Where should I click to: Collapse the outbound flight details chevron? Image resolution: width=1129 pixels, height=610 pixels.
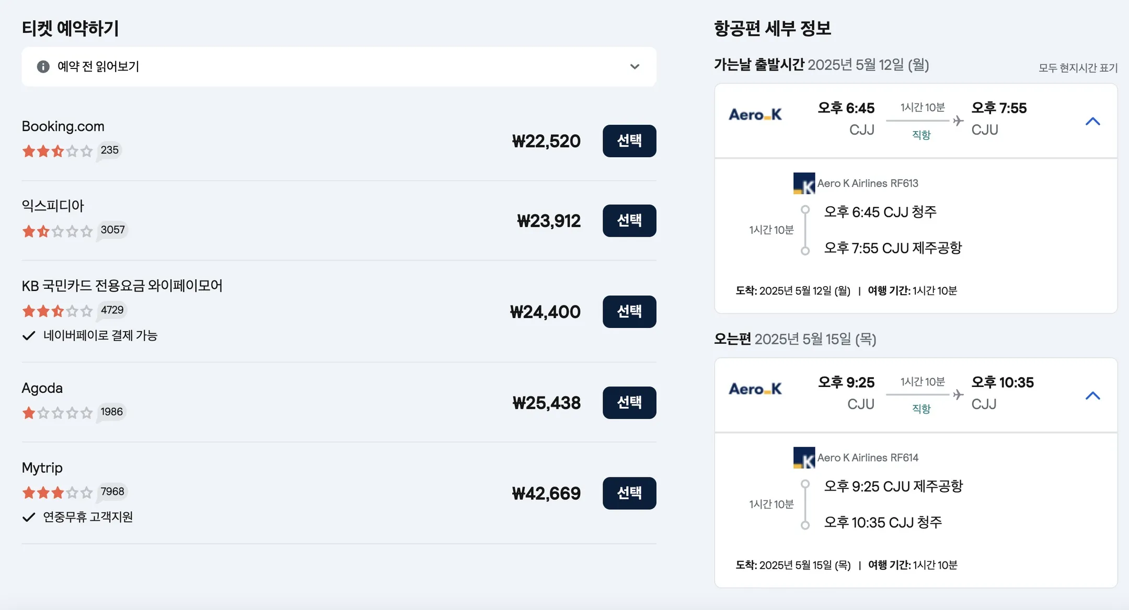[1092, 121]
